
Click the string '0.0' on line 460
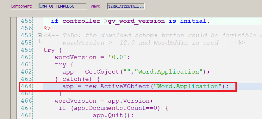[x=117, y=57]
